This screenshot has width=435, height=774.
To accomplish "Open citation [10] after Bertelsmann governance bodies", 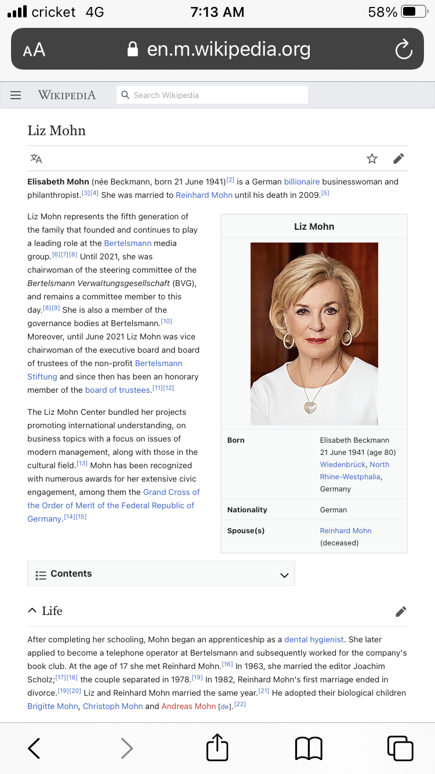I will (x=166, y=321).
